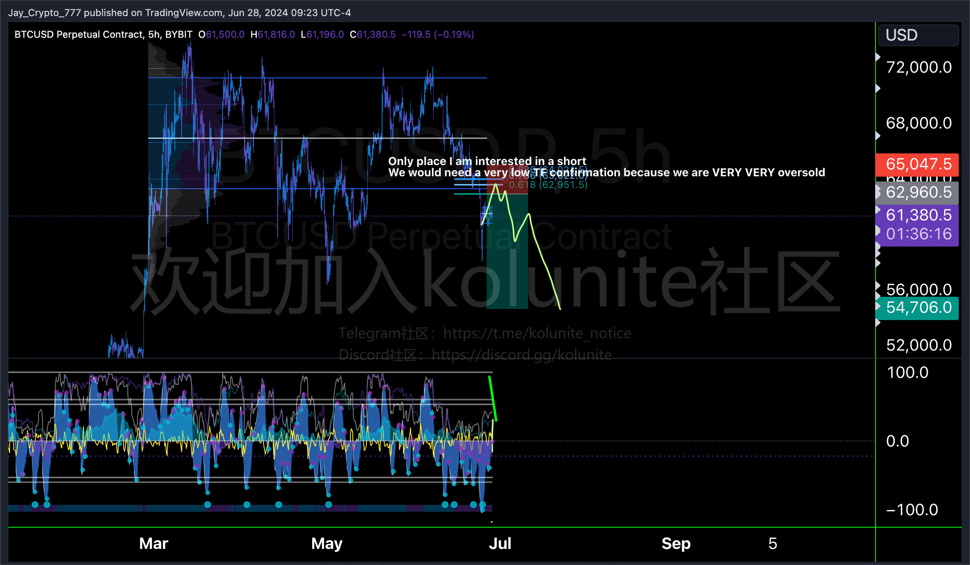Click the 56,000.0 price axis label

pos(919,290)
